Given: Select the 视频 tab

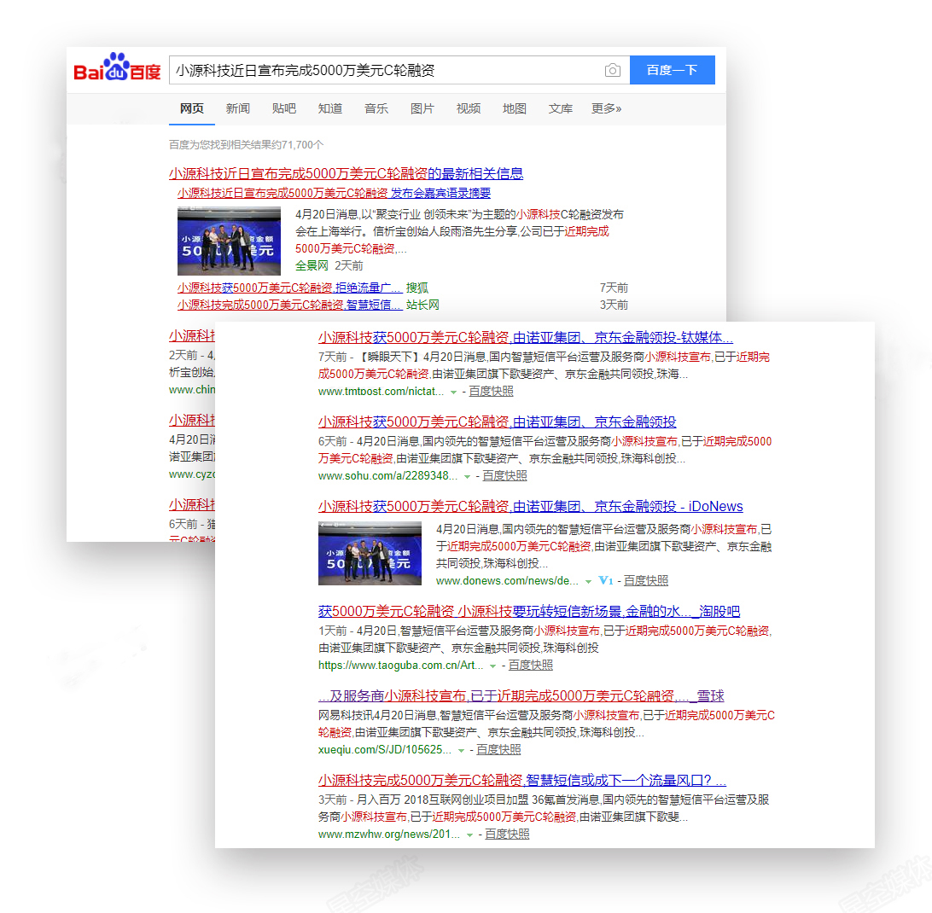Looking at the screenshot, I should [x=469, y=108].
